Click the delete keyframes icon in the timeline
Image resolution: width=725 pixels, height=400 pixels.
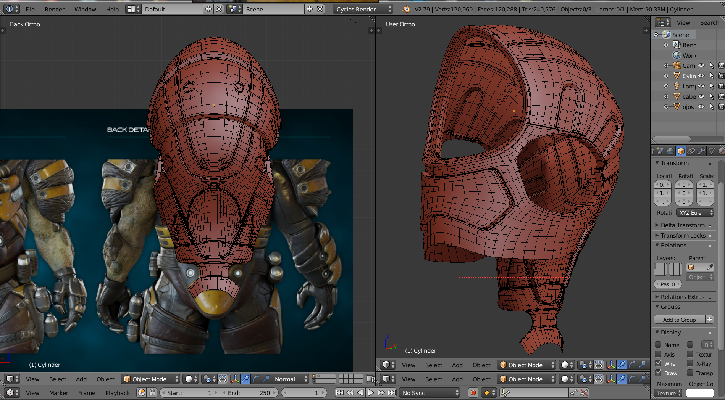(x=584, y=393)
